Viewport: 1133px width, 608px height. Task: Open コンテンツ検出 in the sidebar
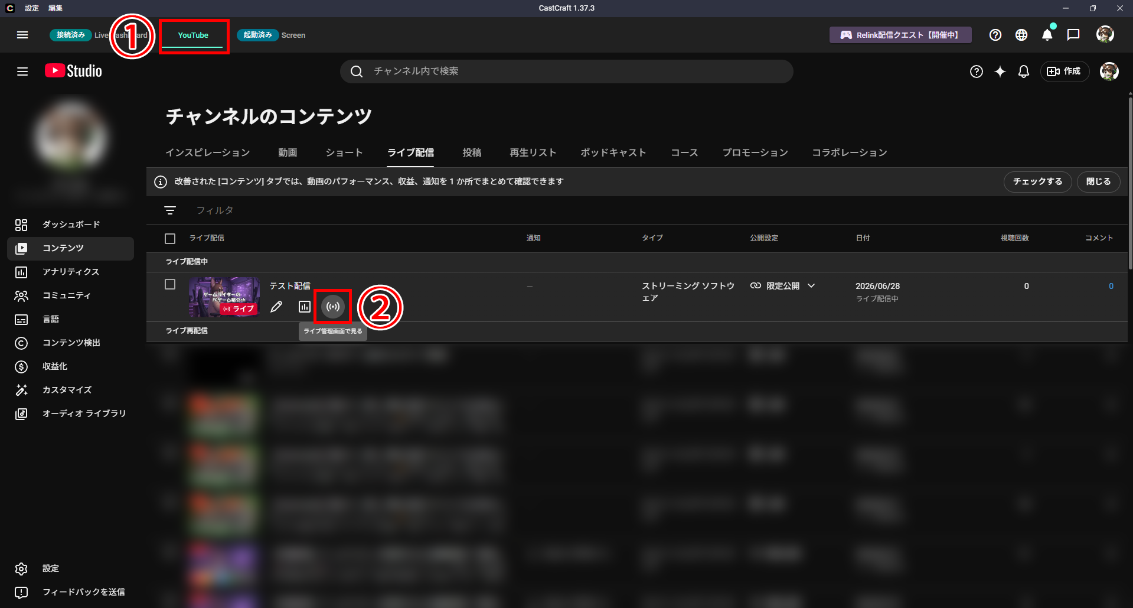click(x=70, y=343)
